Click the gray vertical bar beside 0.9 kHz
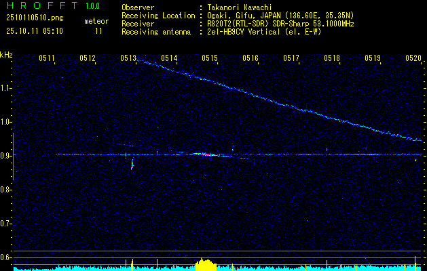This screenshot has width=427, height=271. (13, 157)
